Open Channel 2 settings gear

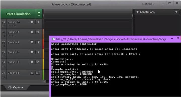(32, 42)
